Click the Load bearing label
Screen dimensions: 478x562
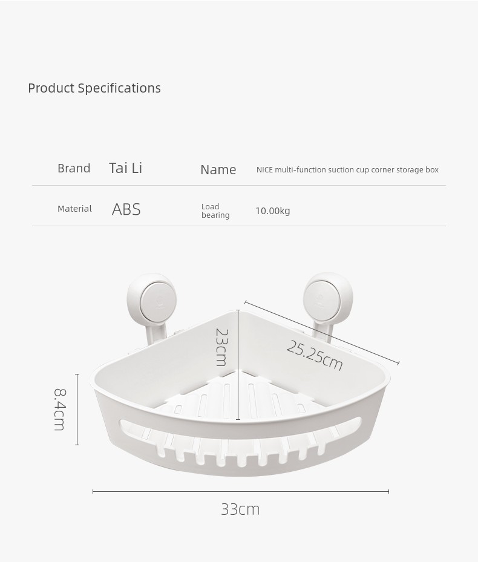click(x=215, y=211)
